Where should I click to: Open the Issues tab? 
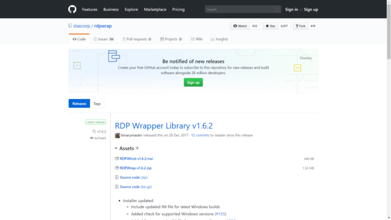tap(104, 39)
